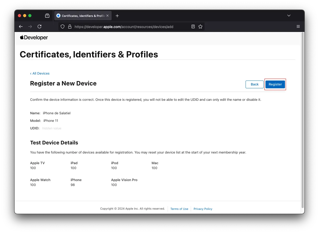The height and width of the screenshot is (233, 319).
Task: Click the 'Apple Watch' label
Action: (40, 180)
